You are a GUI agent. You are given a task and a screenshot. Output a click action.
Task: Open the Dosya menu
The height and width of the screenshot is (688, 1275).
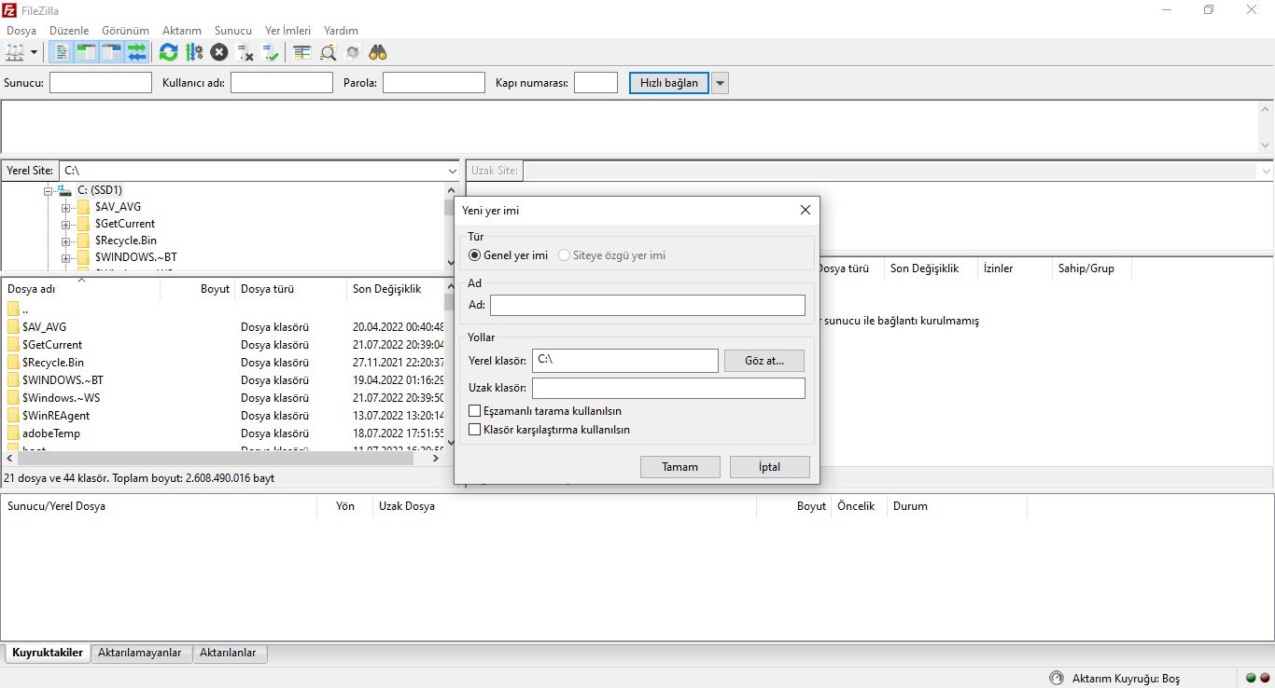pos(21,31)
